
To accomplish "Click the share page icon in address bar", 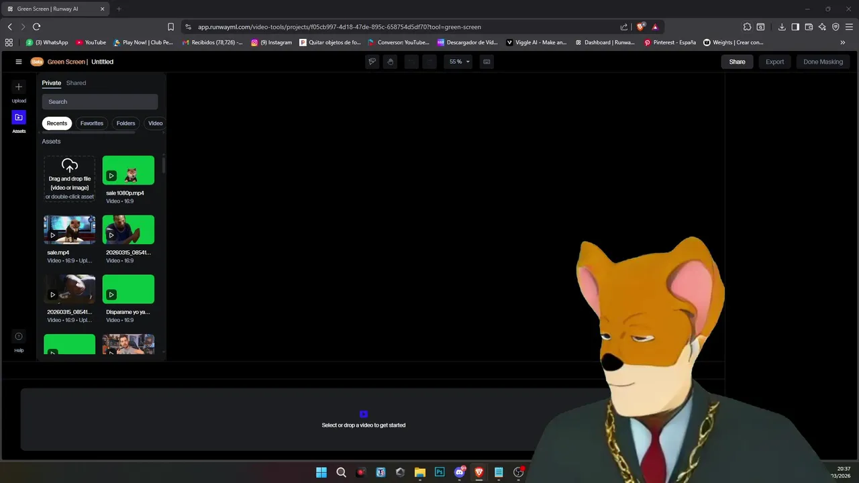I will coord(624,27).
